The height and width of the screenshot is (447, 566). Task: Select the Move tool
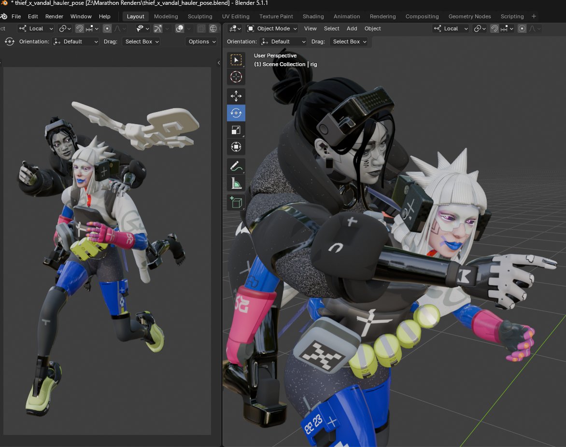click(x=236, y=96)
